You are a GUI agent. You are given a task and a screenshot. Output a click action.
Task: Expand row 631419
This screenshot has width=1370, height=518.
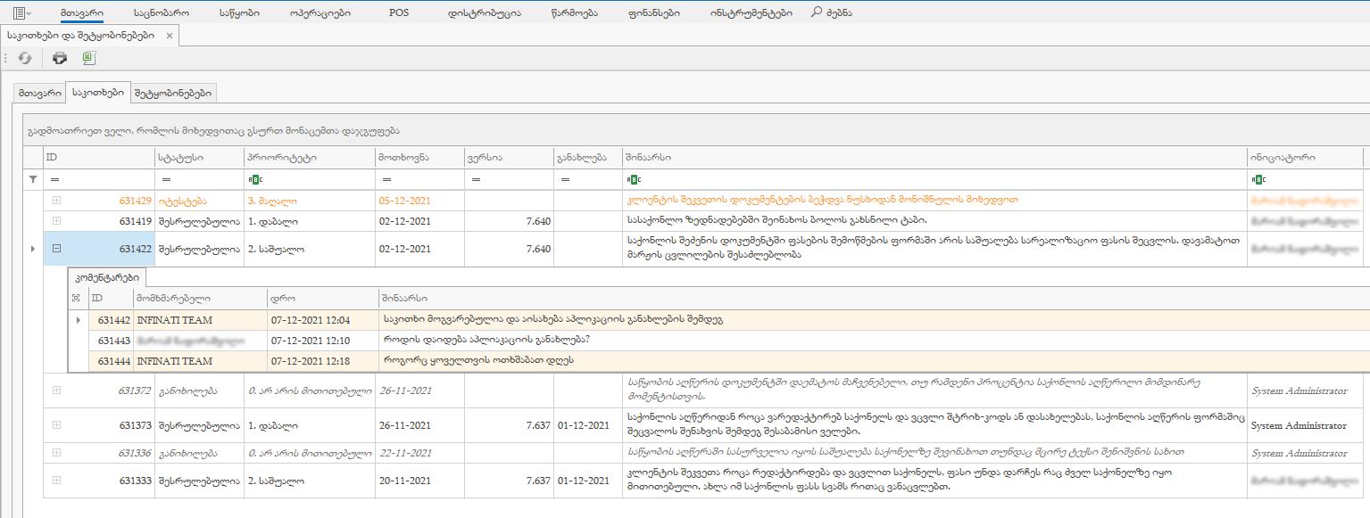pyautogui.click(x=56, y=220)
